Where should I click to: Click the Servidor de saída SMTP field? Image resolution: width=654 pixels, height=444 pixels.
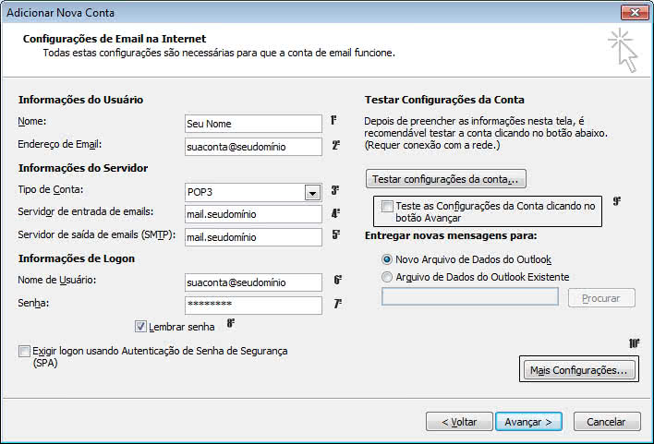coord(253,237)
